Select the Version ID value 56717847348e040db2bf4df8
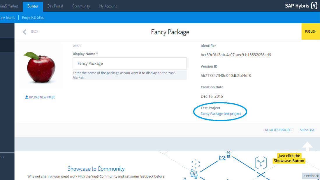 [x=226, y=76]
